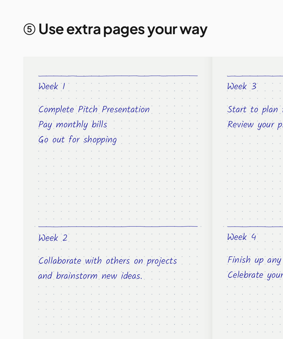Click the "Week 3" heading
Image resolution: width=283 pixels, height=339 pixels.
click(242, 86)
